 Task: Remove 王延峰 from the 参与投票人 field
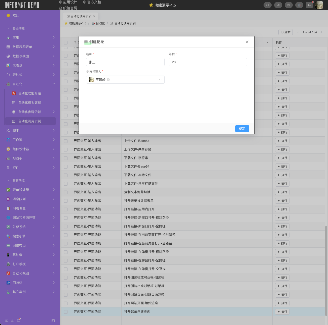[x=108, y=80]
